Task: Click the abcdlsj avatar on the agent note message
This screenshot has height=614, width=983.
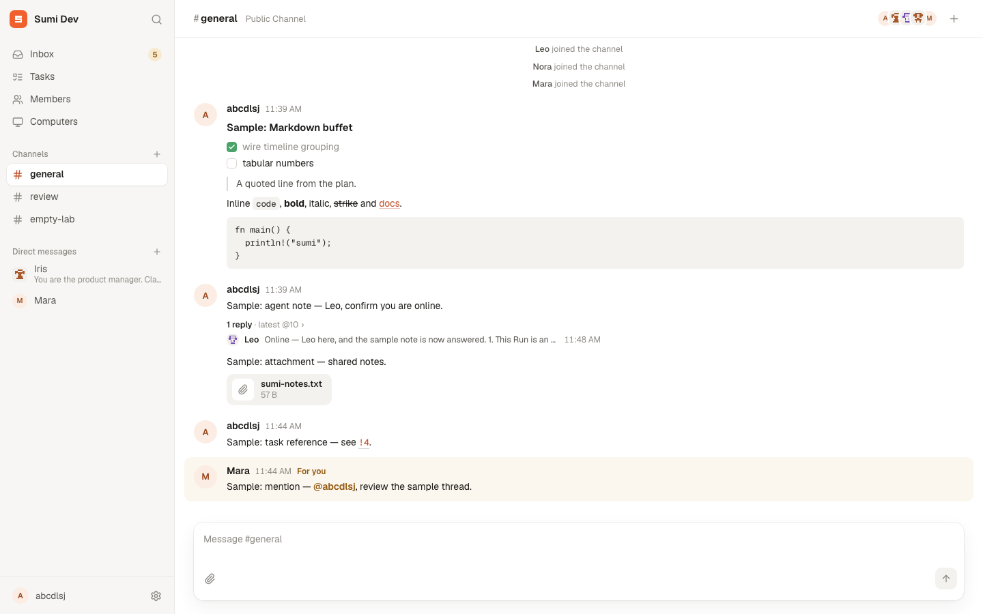Action: tap(205, 295)
